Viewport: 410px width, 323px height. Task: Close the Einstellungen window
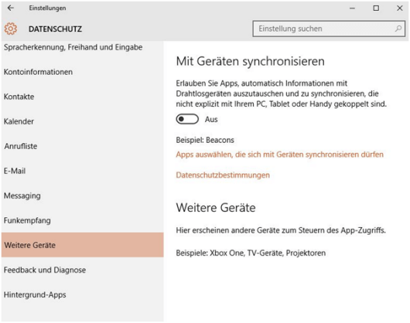[x=399, y=8]
